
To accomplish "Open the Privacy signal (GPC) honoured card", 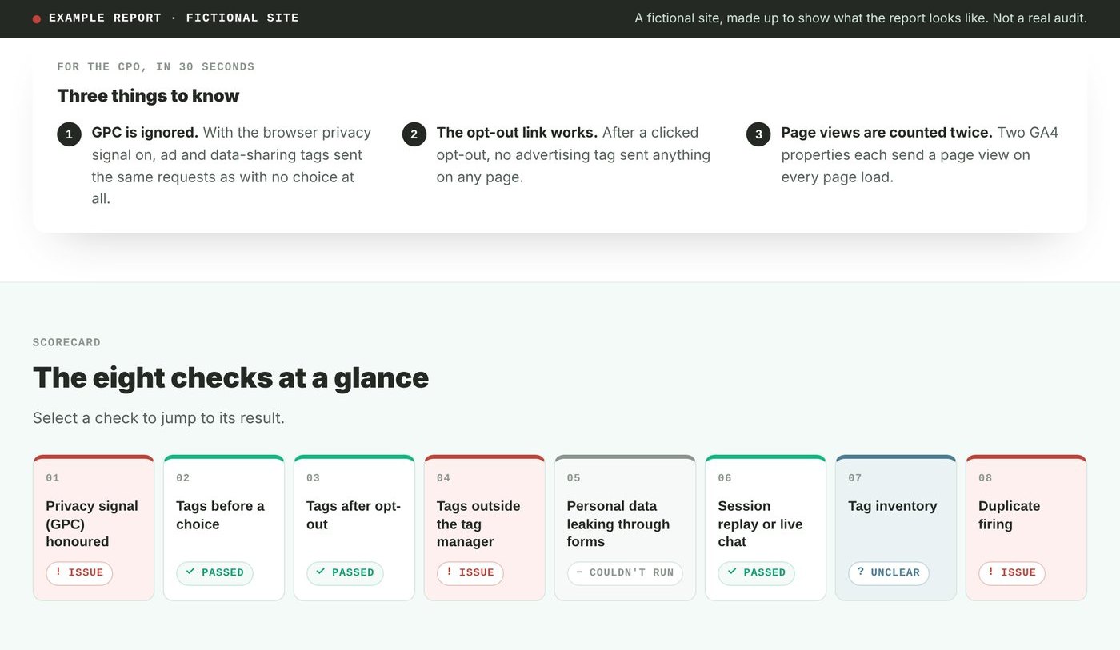I will (94, 528).
